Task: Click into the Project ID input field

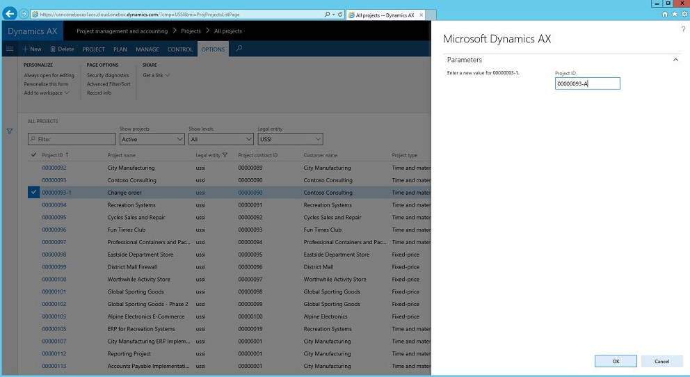Action: click(x=587, y=84)
